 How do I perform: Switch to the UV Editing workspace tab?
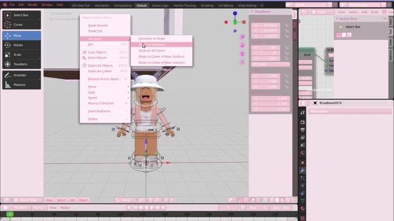[x=226, y=6]
